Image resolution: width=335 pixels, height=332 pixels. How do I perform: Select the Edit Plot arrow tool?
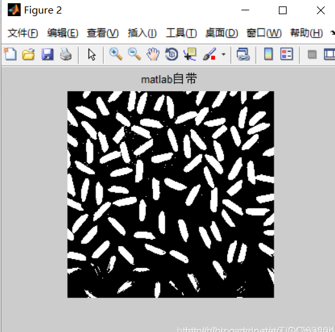[92, 54]
